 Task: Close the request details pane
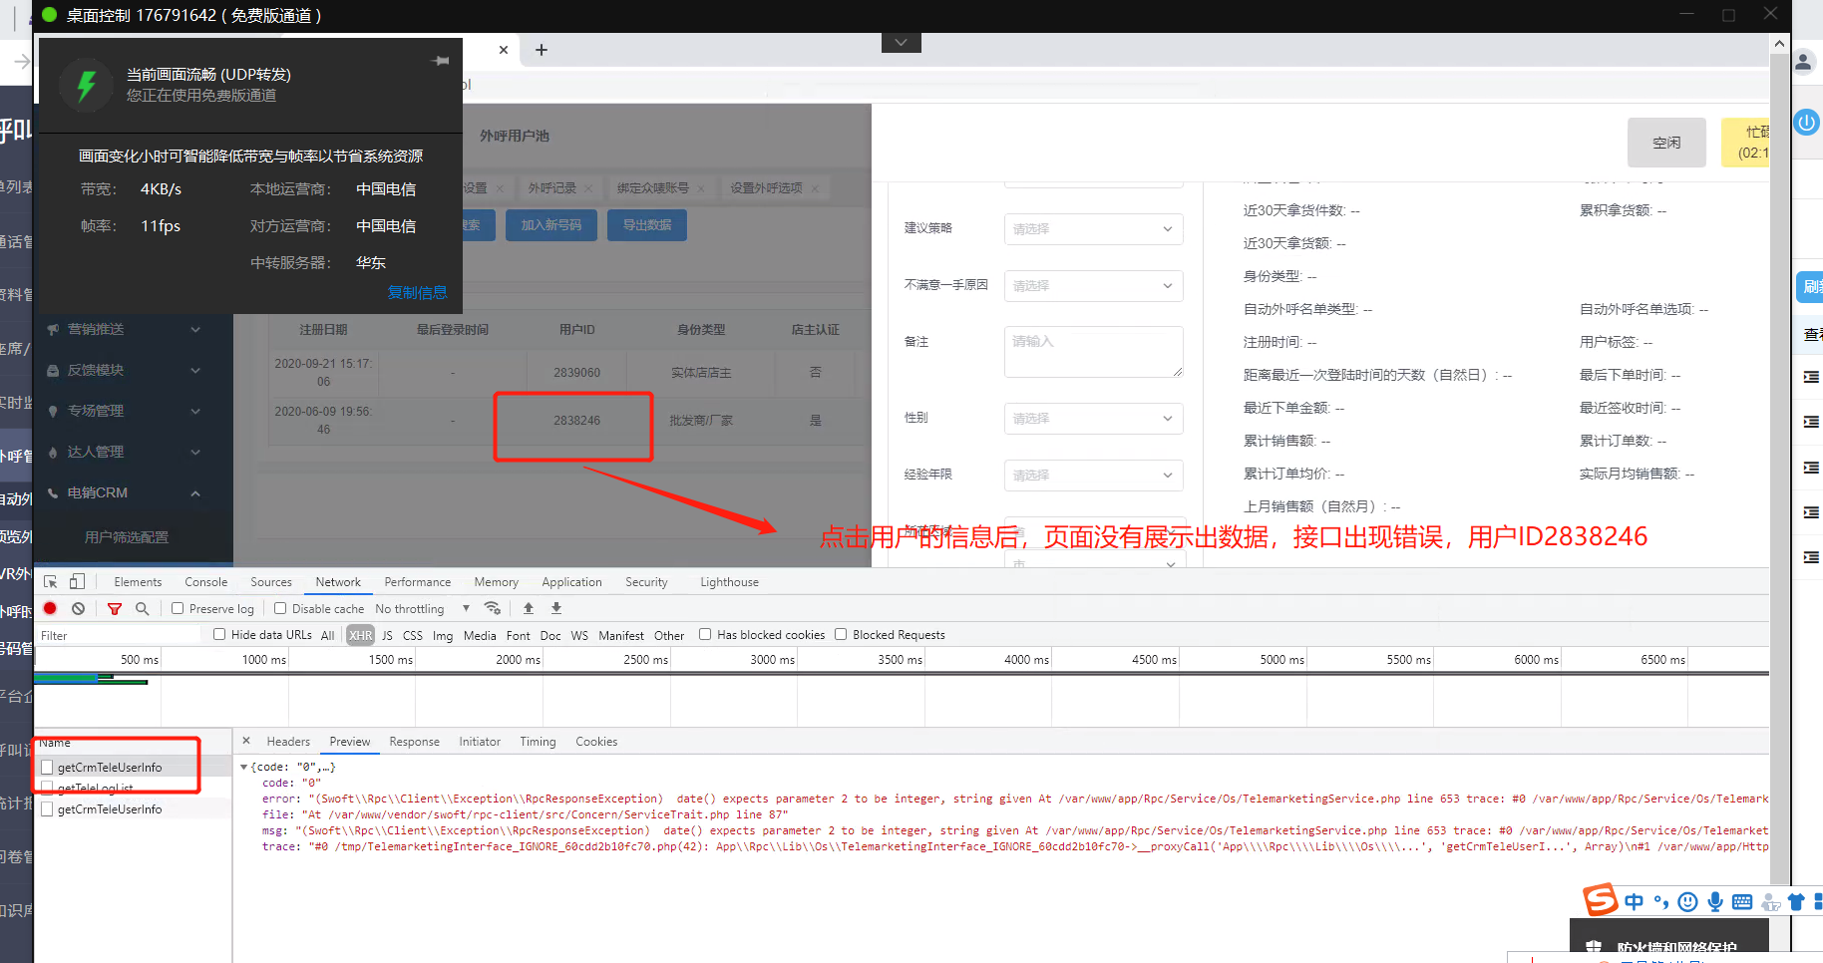point(246,741)
